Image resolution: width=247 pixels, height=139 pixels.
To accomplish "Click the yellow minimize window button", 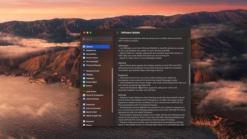I will click(88, 32).
